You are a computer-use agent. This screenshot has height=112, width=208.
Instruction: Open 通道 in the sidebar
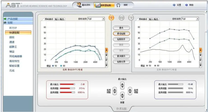[x=12, y=42]
